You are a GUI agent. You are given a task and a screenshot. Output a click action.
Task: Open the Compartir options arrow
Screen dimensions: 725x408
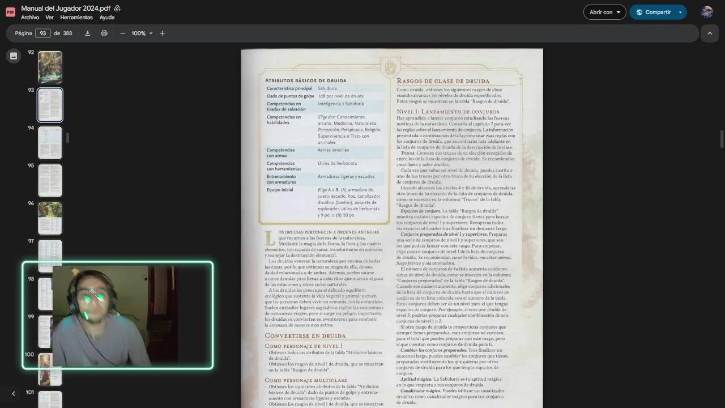680,12
